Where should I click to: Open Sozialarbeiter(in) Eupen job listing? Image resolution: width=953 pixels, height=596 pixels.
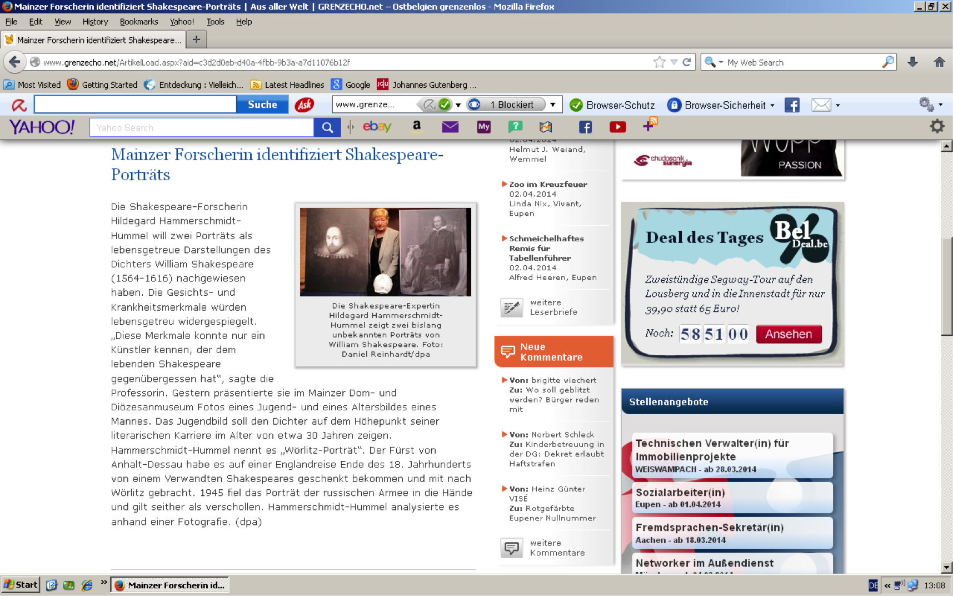[732, 498]
